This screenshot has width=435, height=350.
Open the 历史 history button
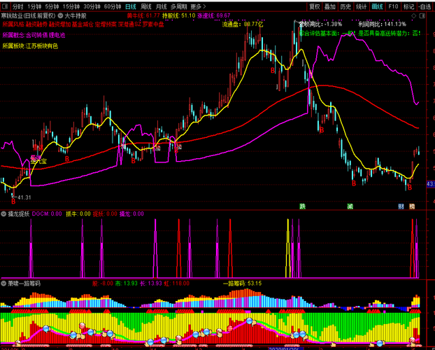[345, 6]
